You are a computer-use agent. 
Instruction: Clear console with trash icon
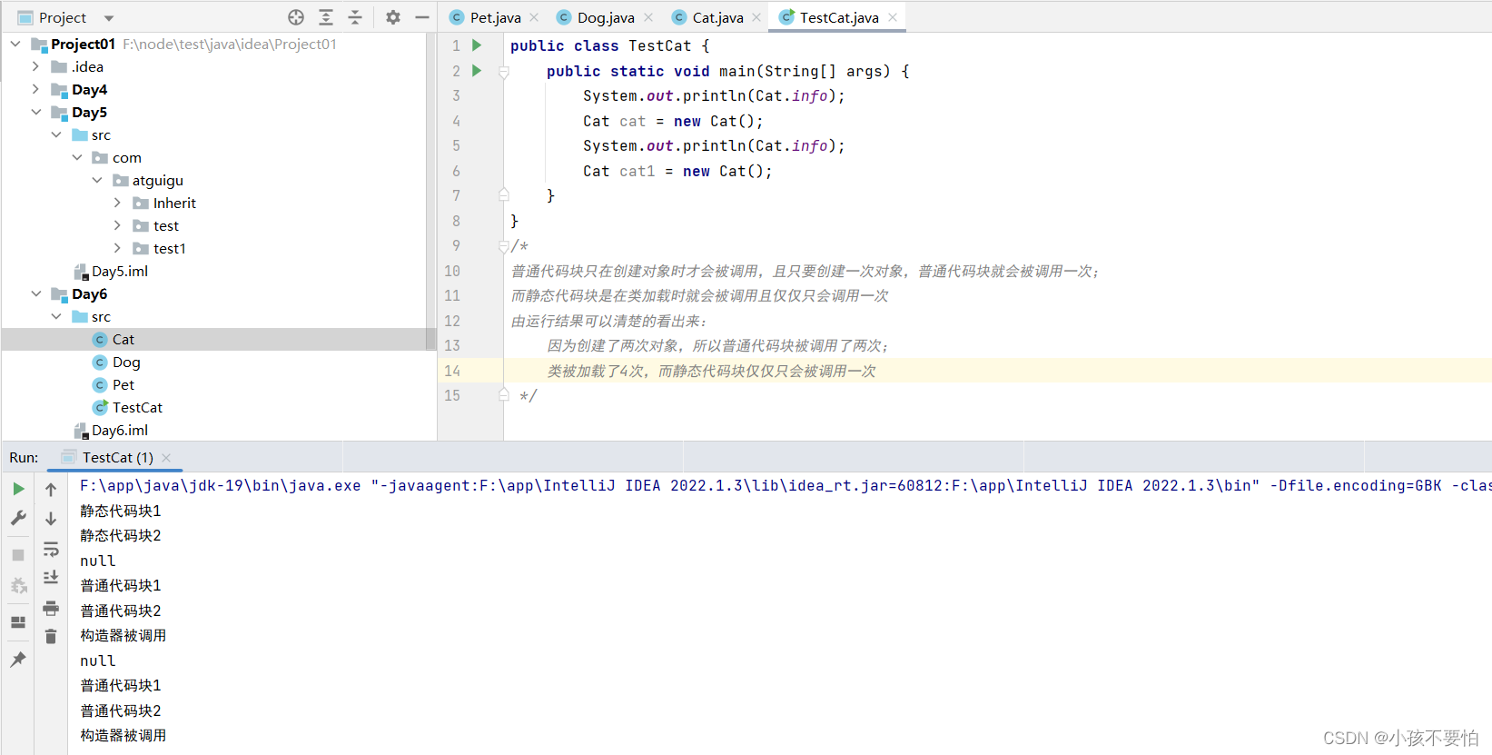(x=51, y=637)
